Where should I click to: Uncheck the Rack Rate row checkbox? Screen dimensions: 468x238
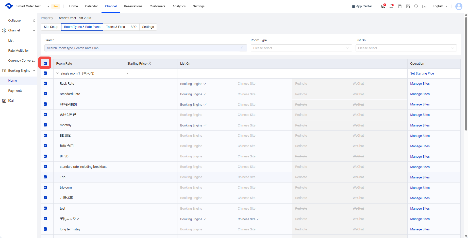click(45, 83)
